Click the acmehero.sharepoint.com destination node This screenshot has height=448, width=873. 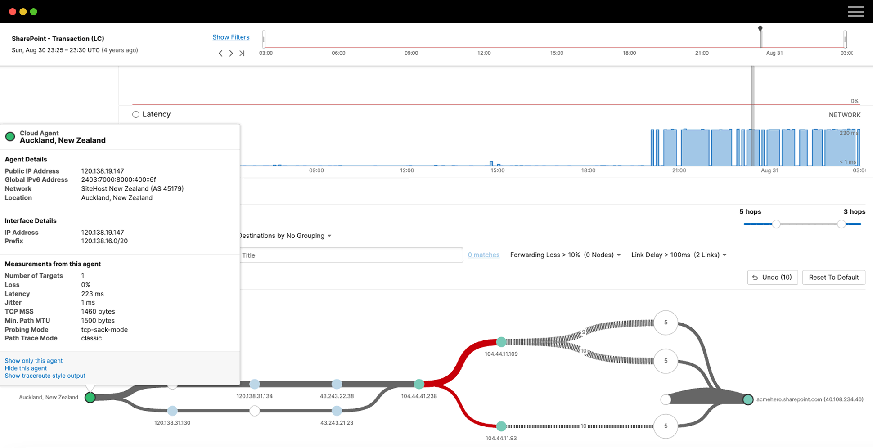(x=748, y=399)
